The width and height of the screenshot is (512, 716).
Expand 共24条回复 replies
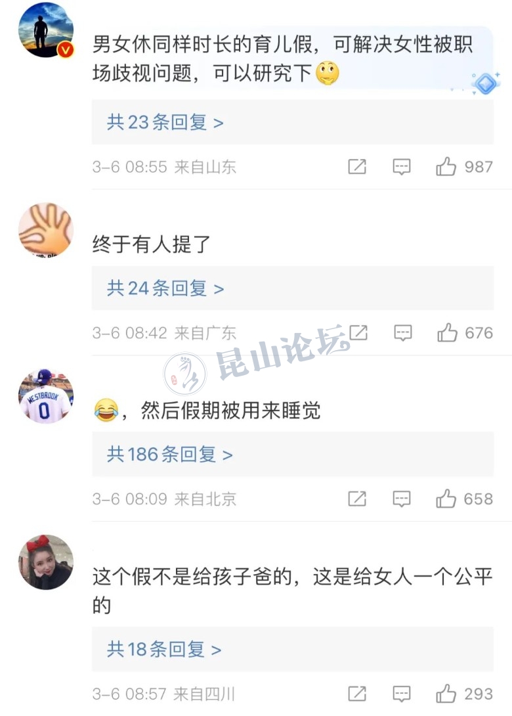tap(165, 288)
